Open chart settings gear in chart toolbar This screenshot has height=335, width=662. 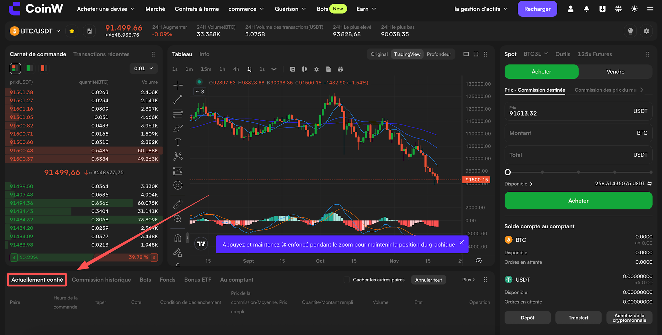316,69
